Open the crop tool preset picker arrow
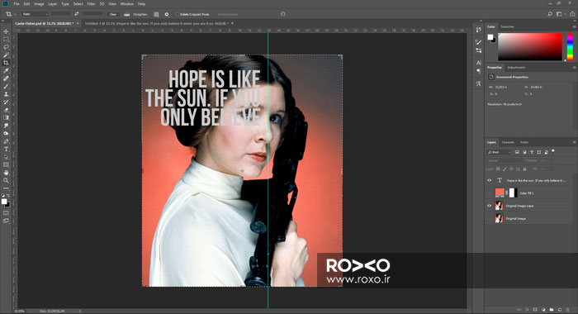The height and width of the screenshot is (314, 578). coord(15,14)
